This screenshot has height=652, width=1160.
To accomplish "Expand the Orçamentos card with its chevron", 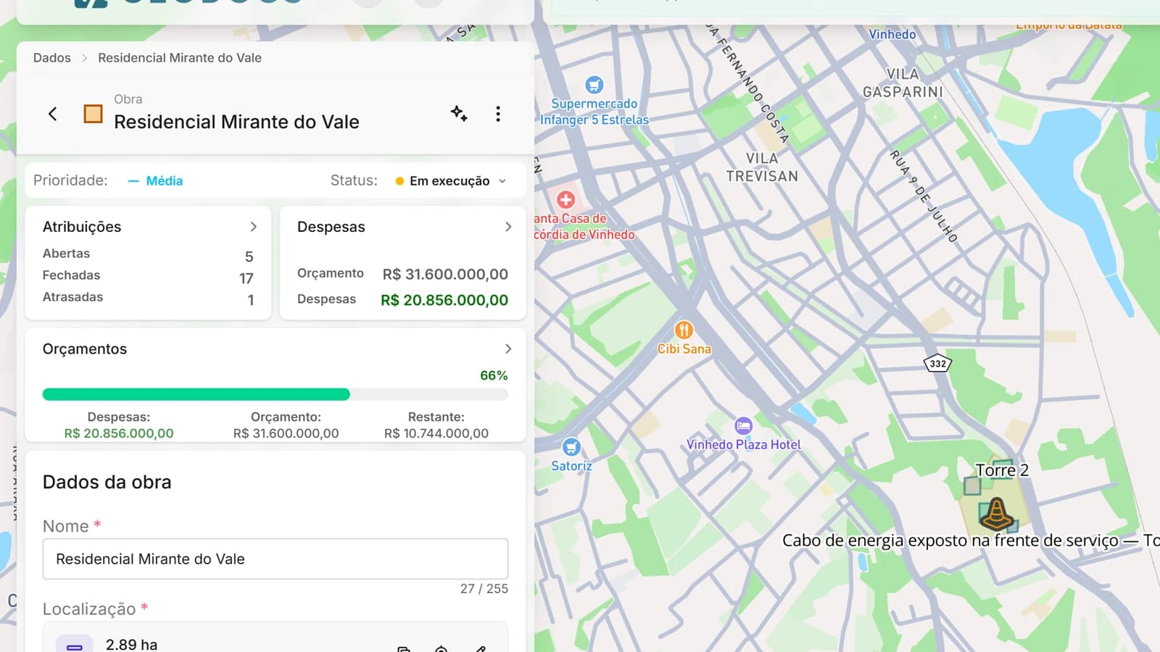I will pyautogui.click(x=508, y=348).
